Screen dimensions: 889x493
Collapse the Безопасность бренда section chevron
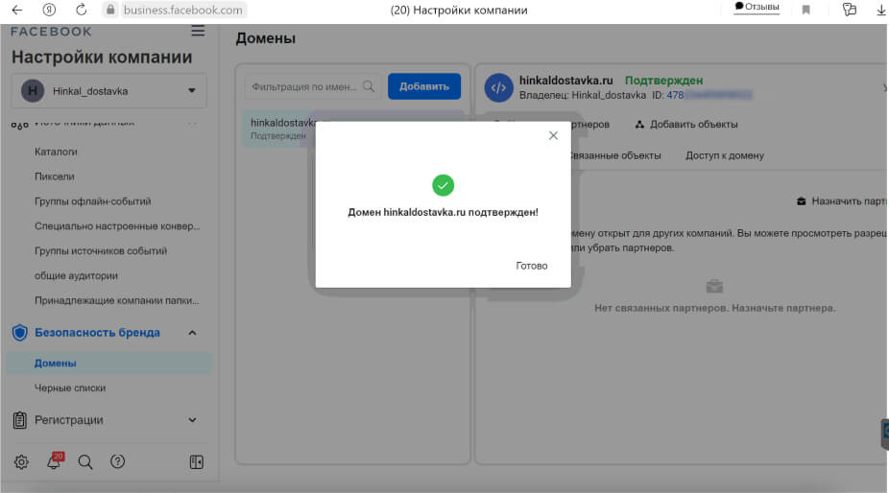[192, 333]
